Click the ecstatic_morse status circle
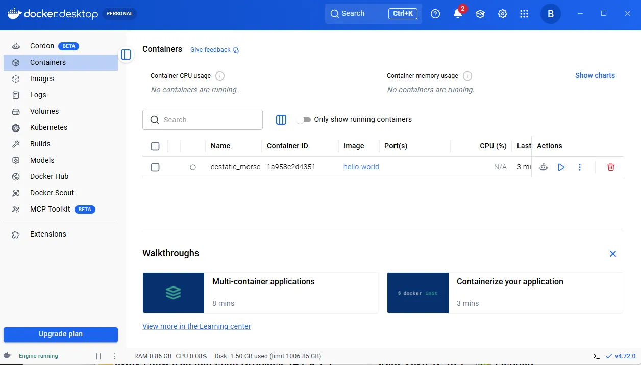This screenshot has width=641, height=365. (193, 167)
